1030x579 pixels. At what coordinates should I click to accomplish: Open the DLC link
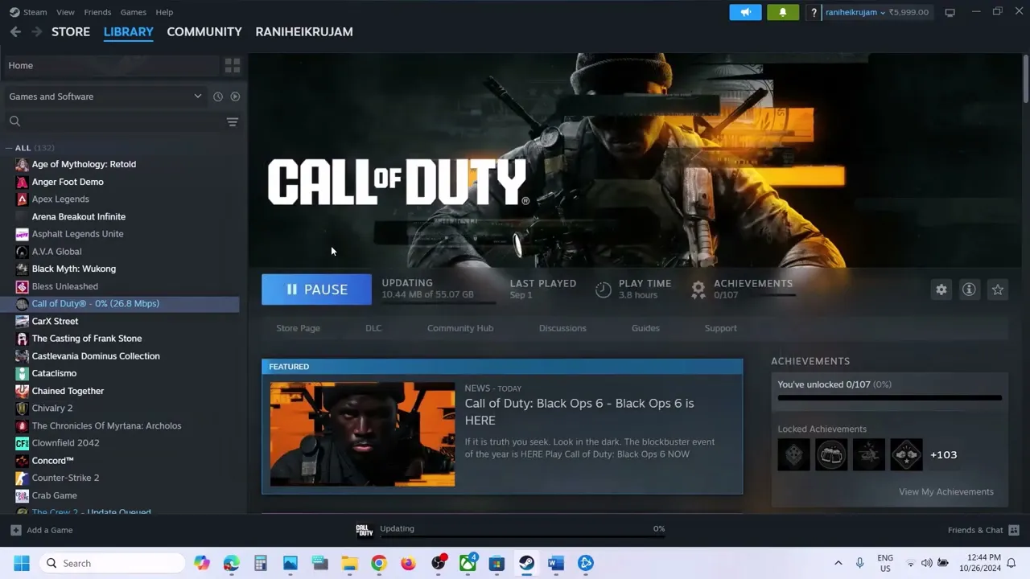coord(373,328)
